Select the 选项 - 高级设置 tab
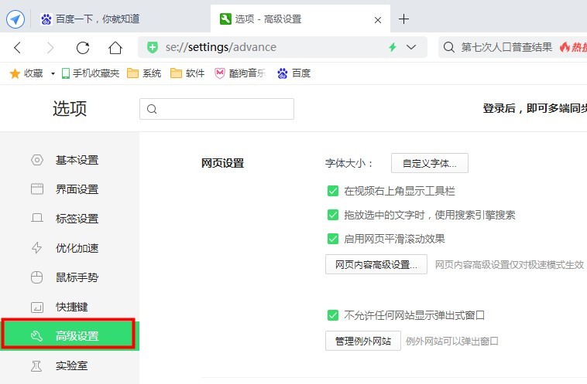The width and height of the screenshot is (587, 384). 300,19
